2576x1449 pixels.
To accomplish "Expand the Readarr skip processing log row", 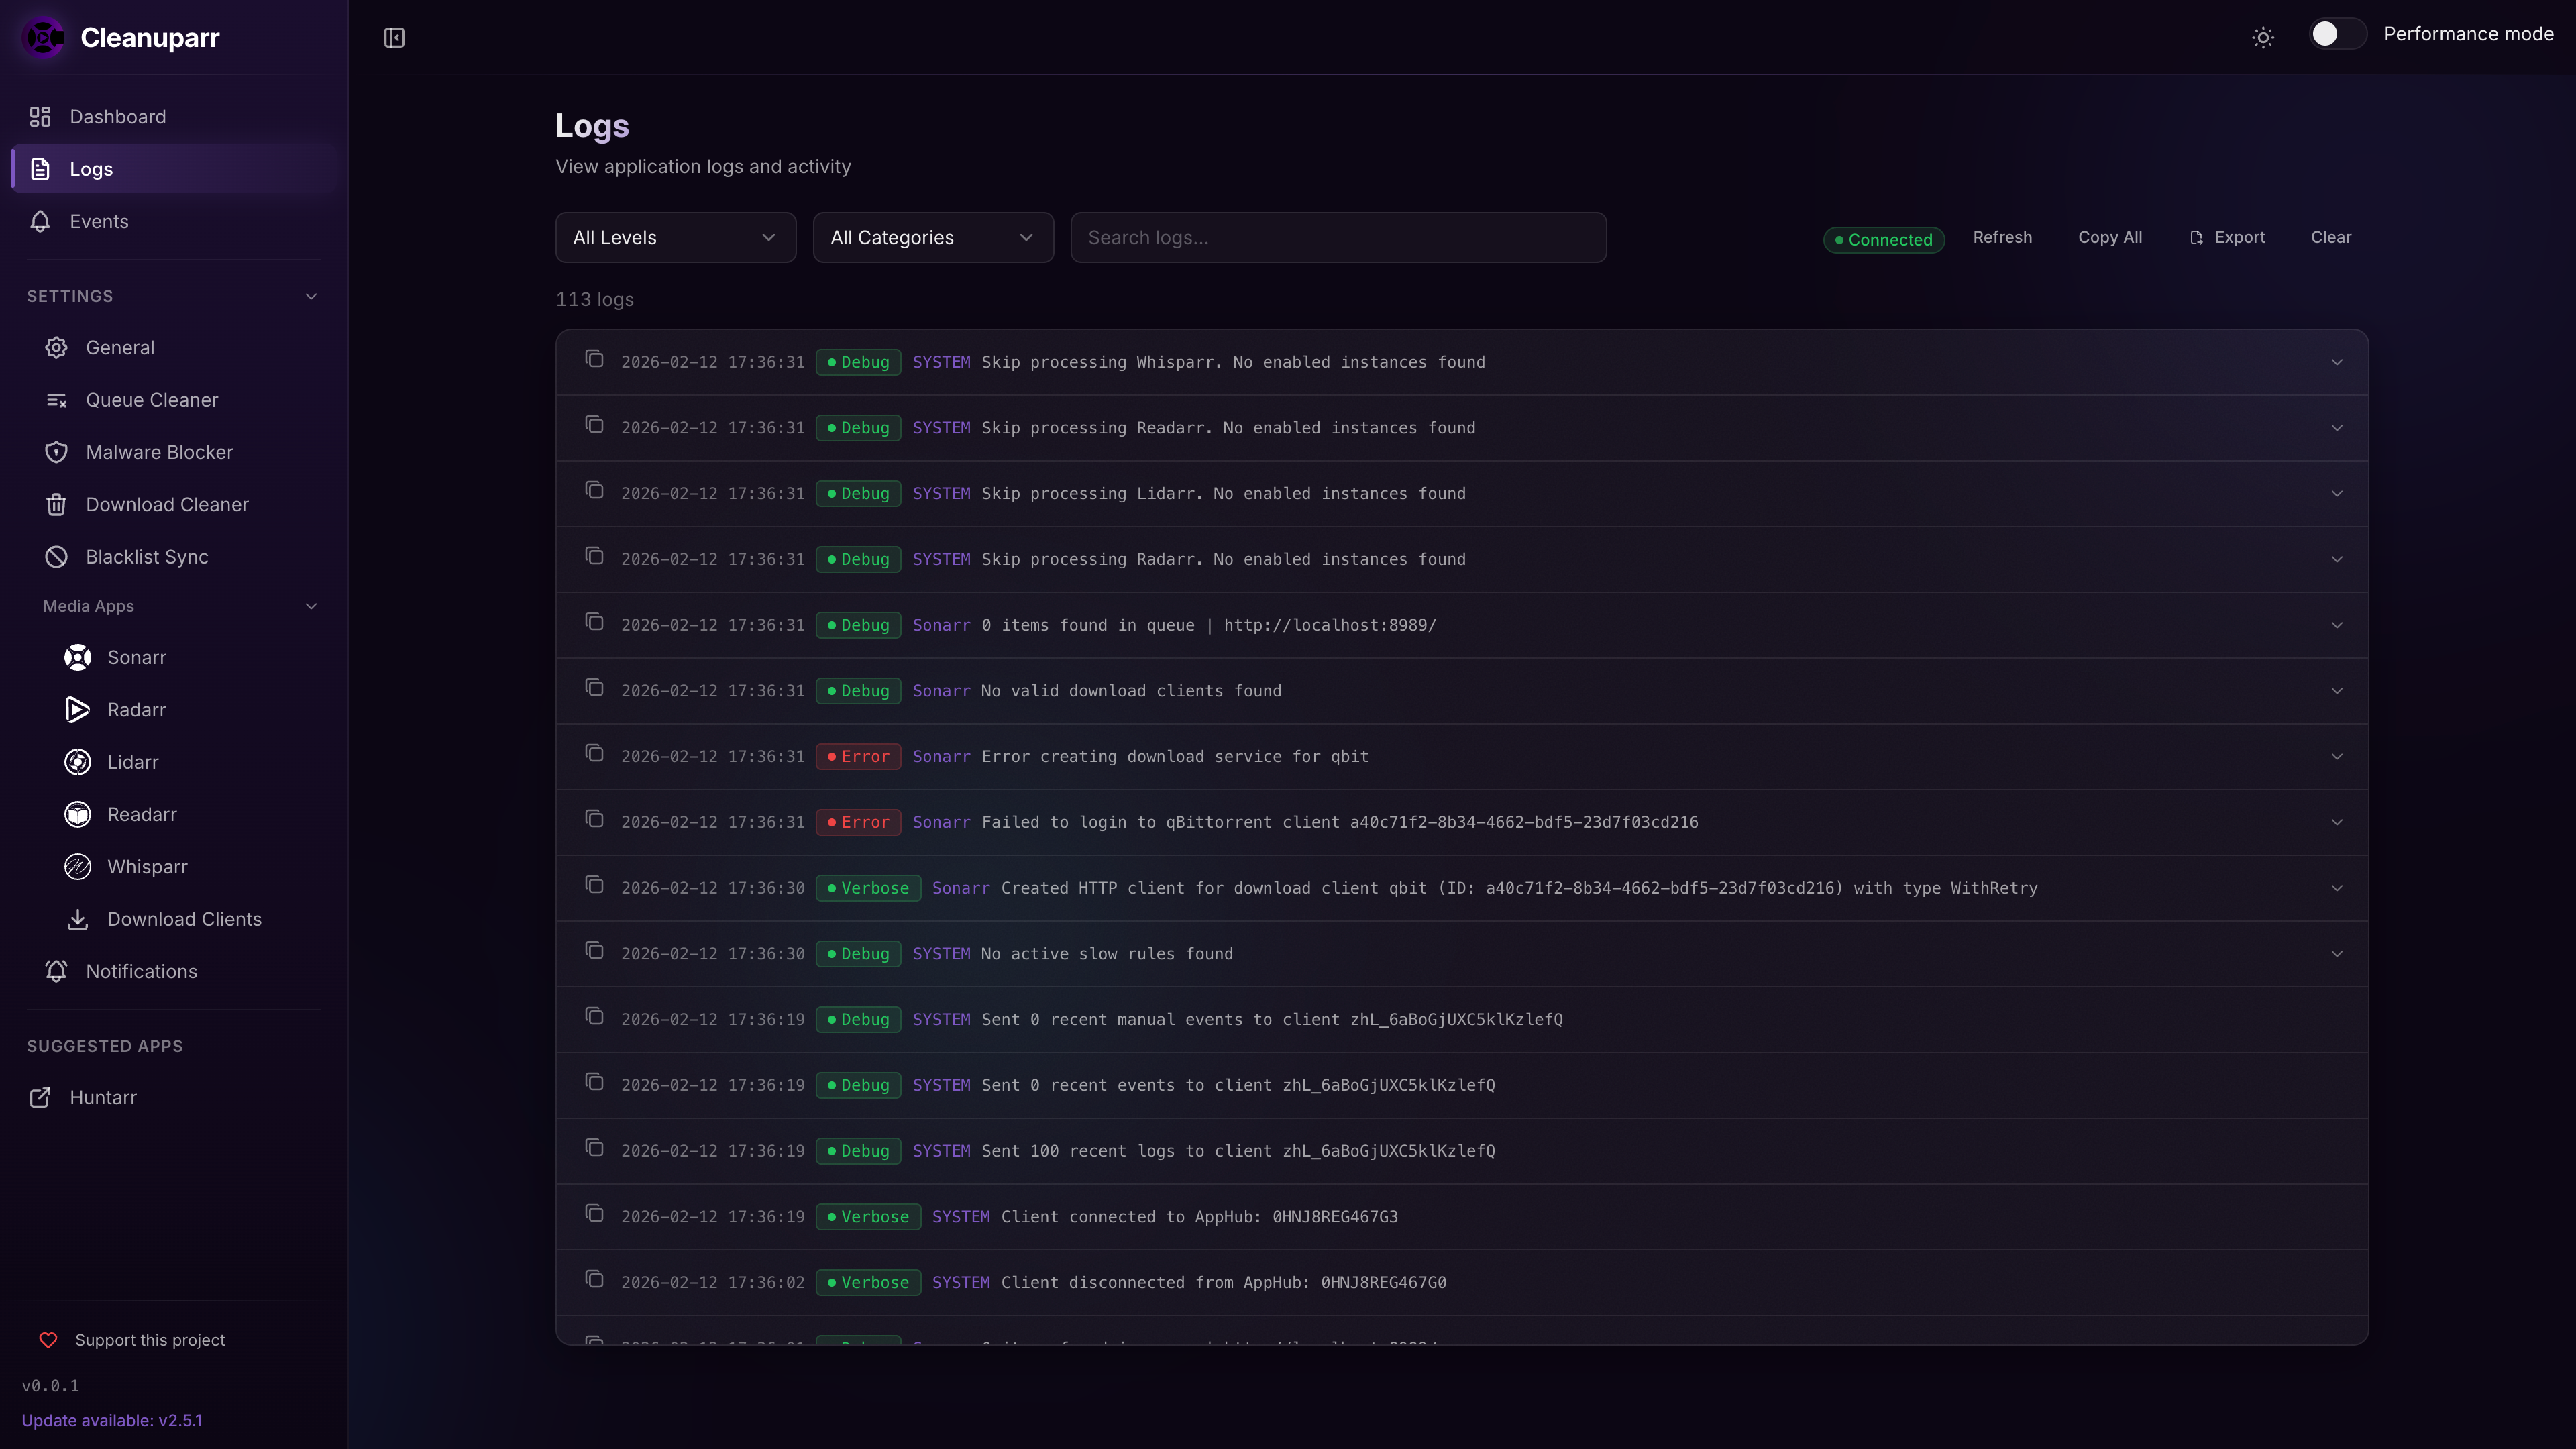I will (2337, 428).
